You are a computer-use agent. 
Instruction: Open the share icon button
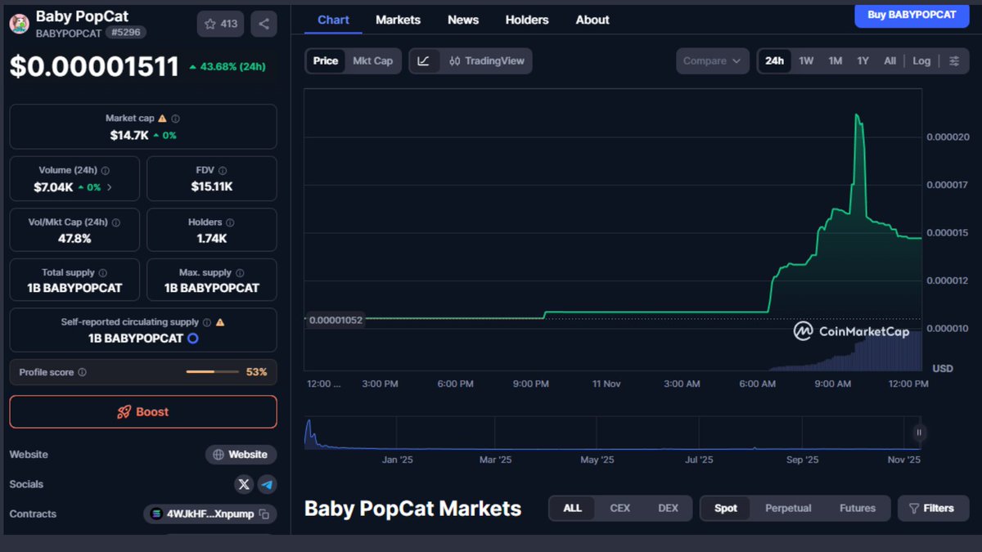tap(264, 24)
